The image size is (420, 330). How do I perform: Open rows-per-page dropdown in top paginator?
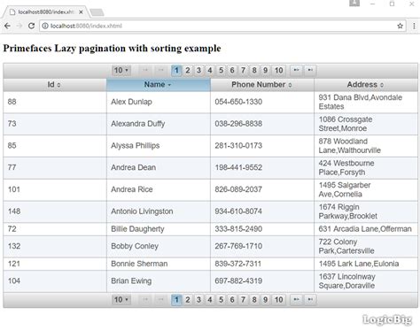(121, 71)
